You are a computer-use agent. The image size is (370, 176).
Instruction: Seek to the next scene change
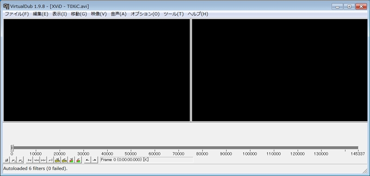pos(78,160)
